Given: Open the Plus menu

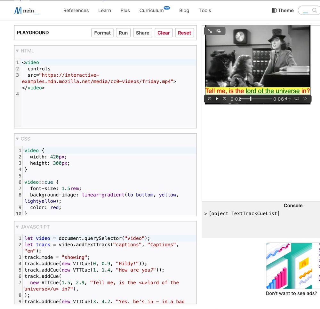Looking at the screenshot, I should (125, 11).
